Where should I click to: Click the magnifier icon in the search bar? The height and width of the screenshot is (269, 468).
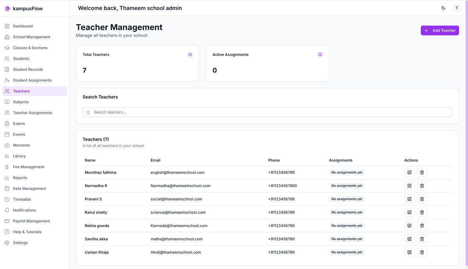click(x=88, y=112)
